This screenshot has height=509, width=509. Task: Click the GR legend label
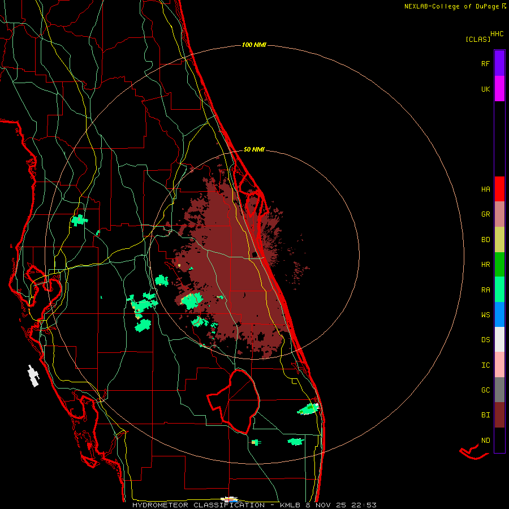485,214
